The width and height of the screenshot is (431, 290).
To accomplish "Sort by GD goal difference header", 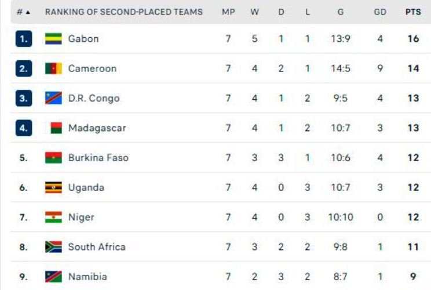I will (380, 12).
